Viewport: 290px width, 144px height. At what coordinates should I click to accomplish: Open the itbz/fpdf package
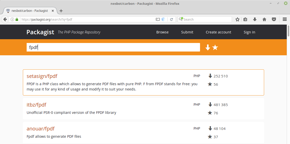pyautogui.click(x=36, y=105)
